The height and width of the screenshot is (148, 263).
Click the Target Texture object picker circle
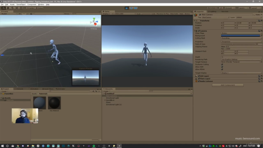pos(261,62)
